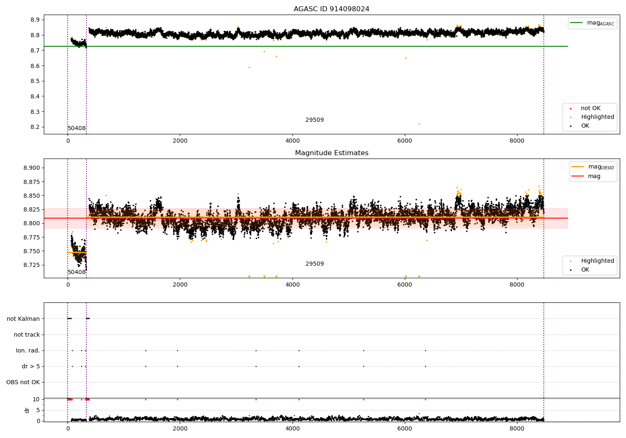Click the 29509 OBSID label in middle plot
The width and height of the screenshot is (626, 438).
coord(315,264)
